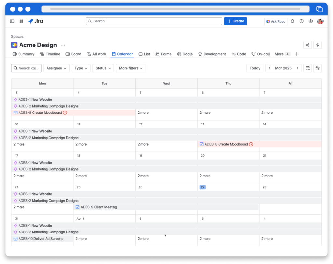Click the blue Create button
The width and height of the screenshot is (333, 264).
tap(235, 21)
